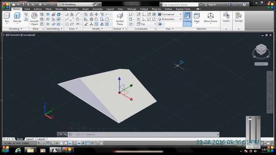The image size is (276, 155).
Task: Expand the Solid Editing panel
Action: tap(54, 29)
